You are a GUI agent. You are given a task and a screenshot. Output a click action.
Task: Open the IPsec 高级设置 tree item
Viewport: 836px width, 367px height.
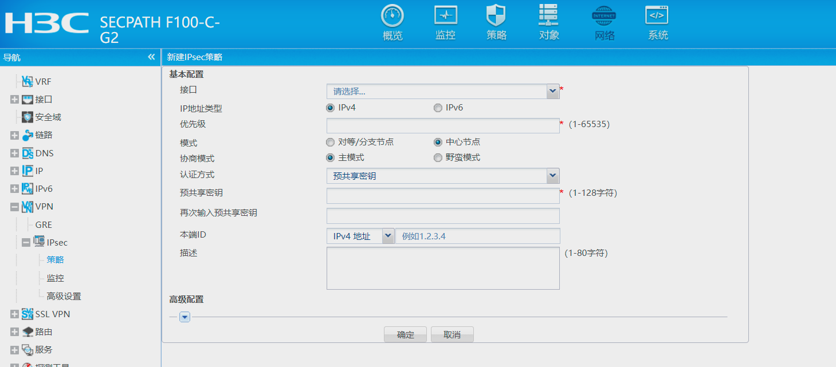point(64,296)
